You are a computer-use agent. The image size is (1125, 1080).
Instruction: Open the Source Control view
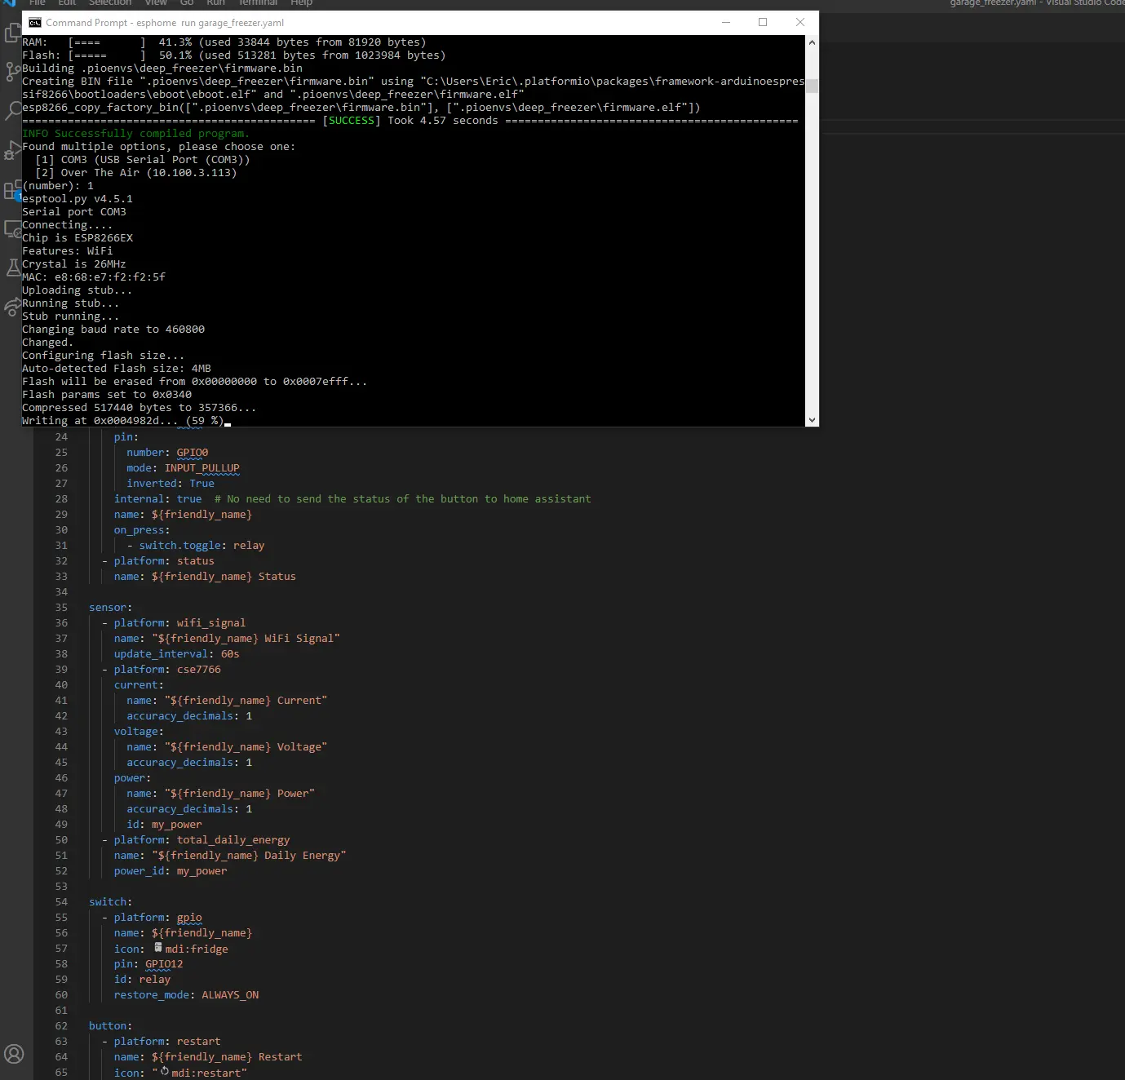click(11, 72)
